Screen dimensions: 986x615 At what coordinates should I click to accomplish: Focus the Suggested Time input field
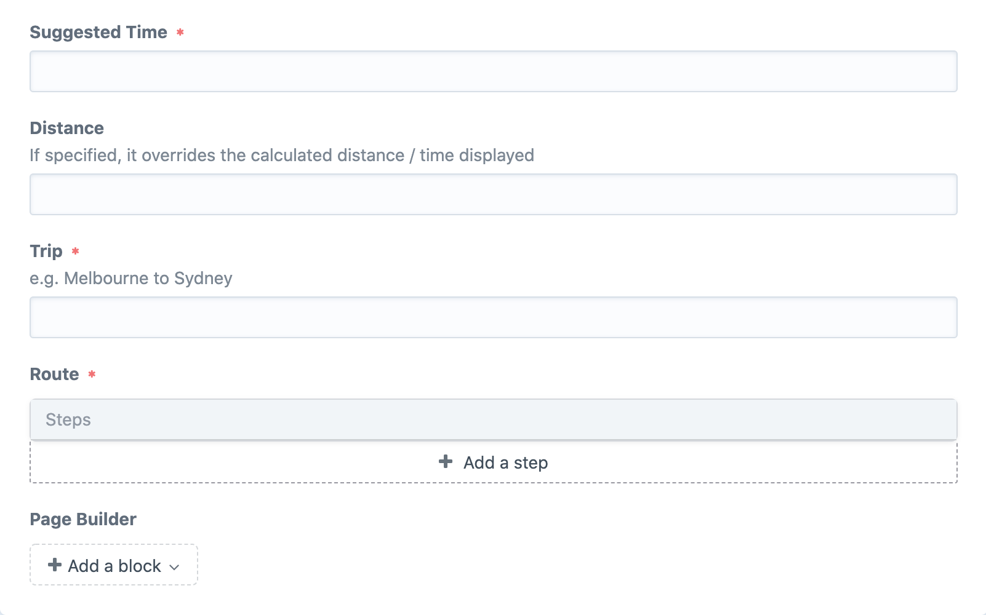494,71
